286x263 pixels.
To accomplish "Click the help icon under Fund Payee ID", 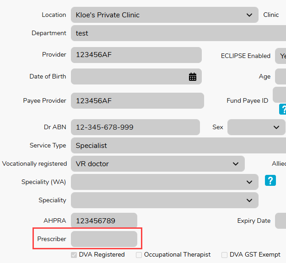I will (x=283, y=109).
